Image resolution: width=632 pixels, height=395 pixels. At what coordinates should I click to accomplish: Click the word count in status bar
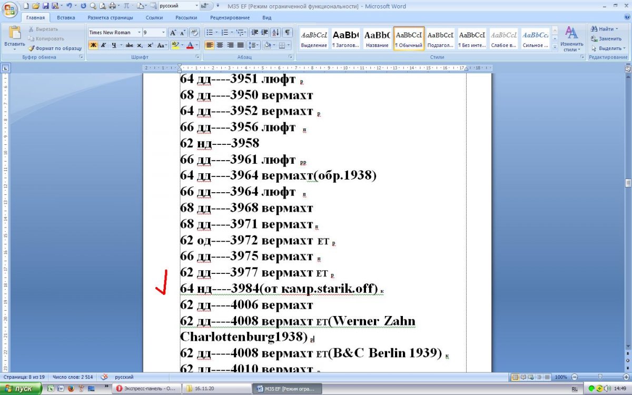74,377
